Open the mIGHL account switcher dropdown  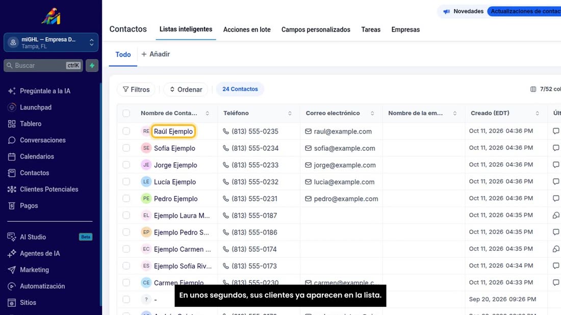point(51,42)
